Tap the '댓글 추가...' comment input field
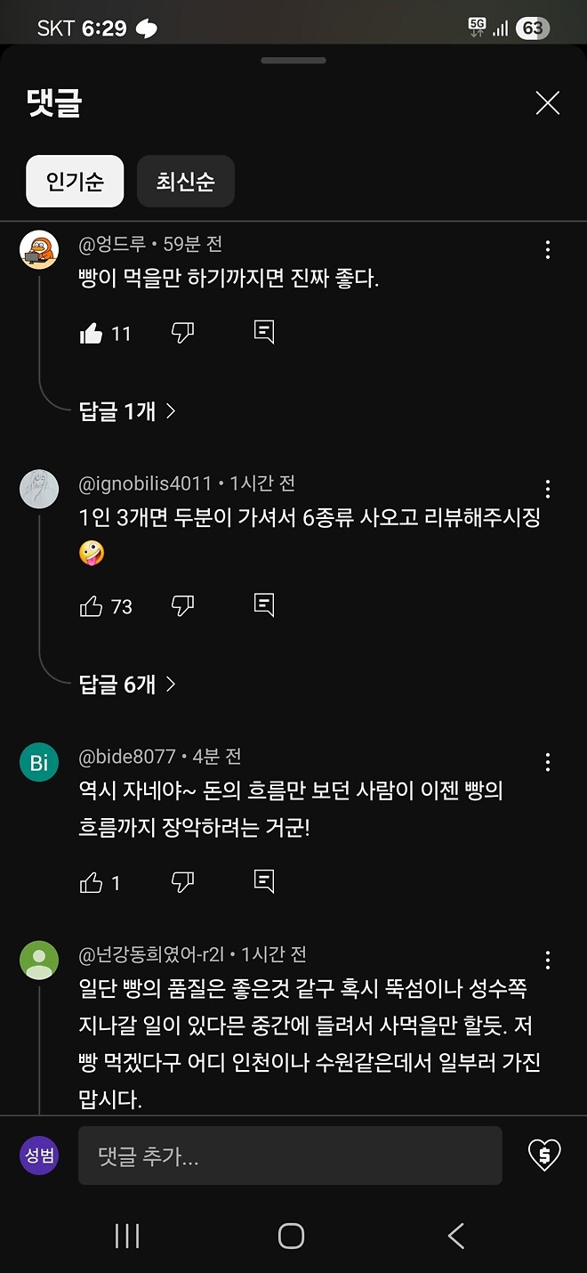Viewport: 587px width, 1273px height. point(289,1155)
